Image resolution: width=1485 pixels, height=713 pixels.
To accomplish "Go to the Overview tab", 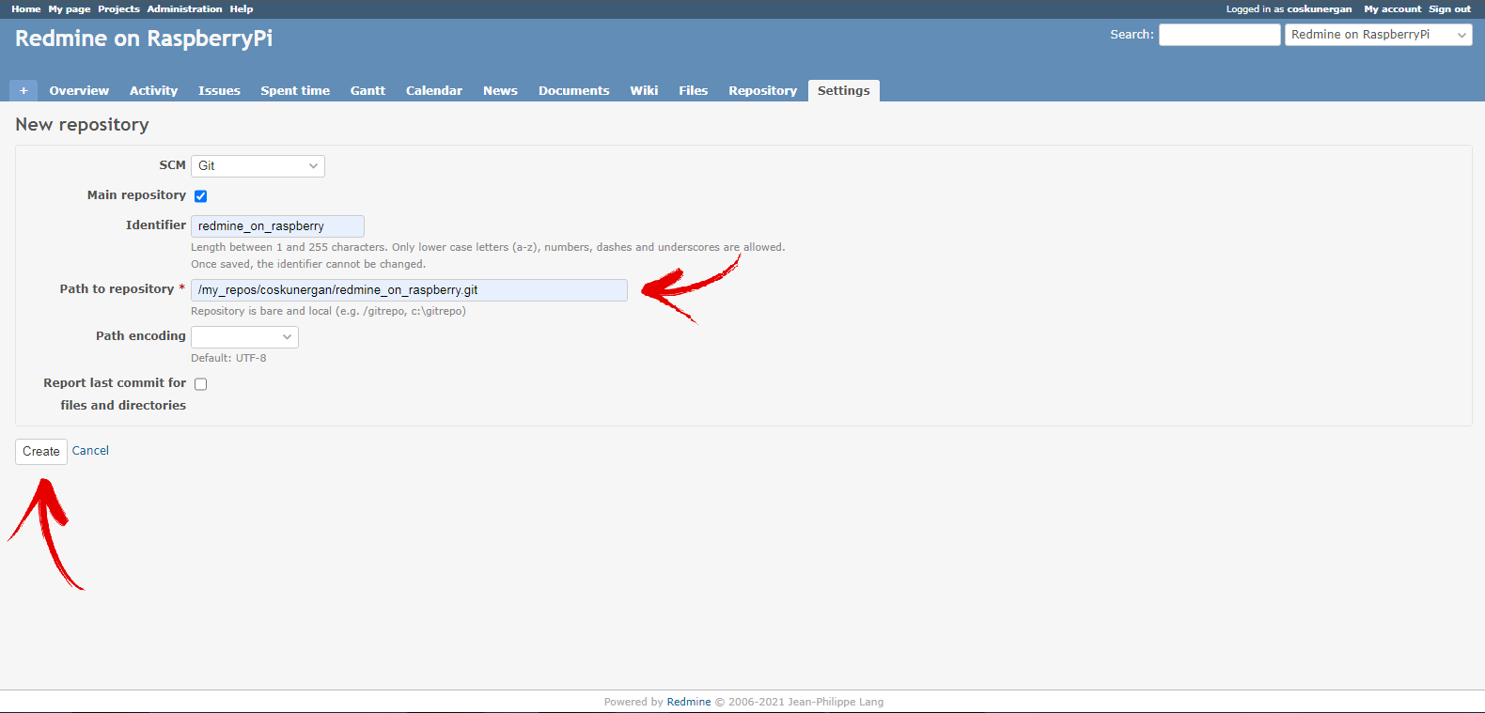I will 79,90.
